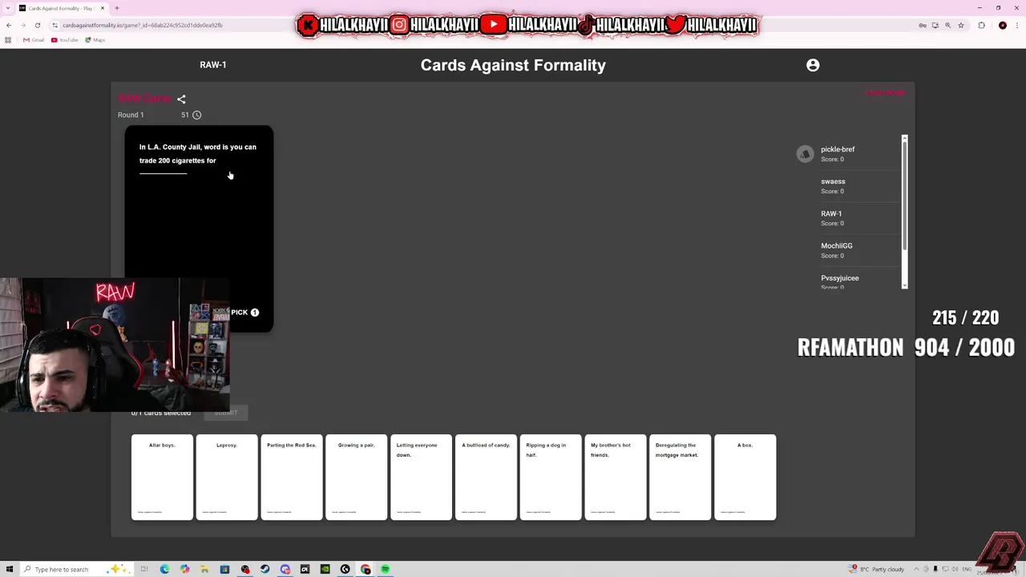
Task: Open the Maps bookmark
Action: tap(95, 40)
